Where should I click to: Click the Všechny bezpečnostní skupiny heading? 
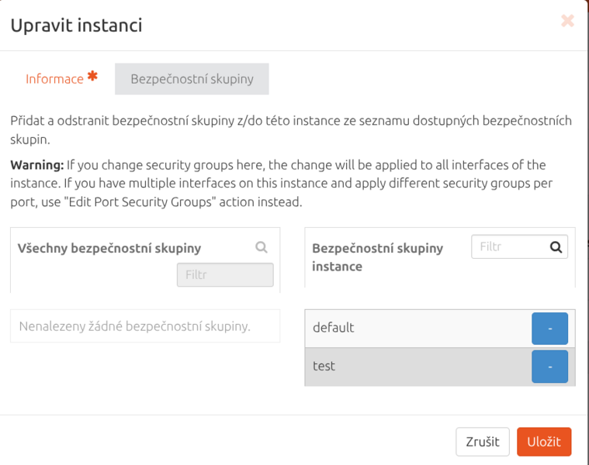click(109, 248)
